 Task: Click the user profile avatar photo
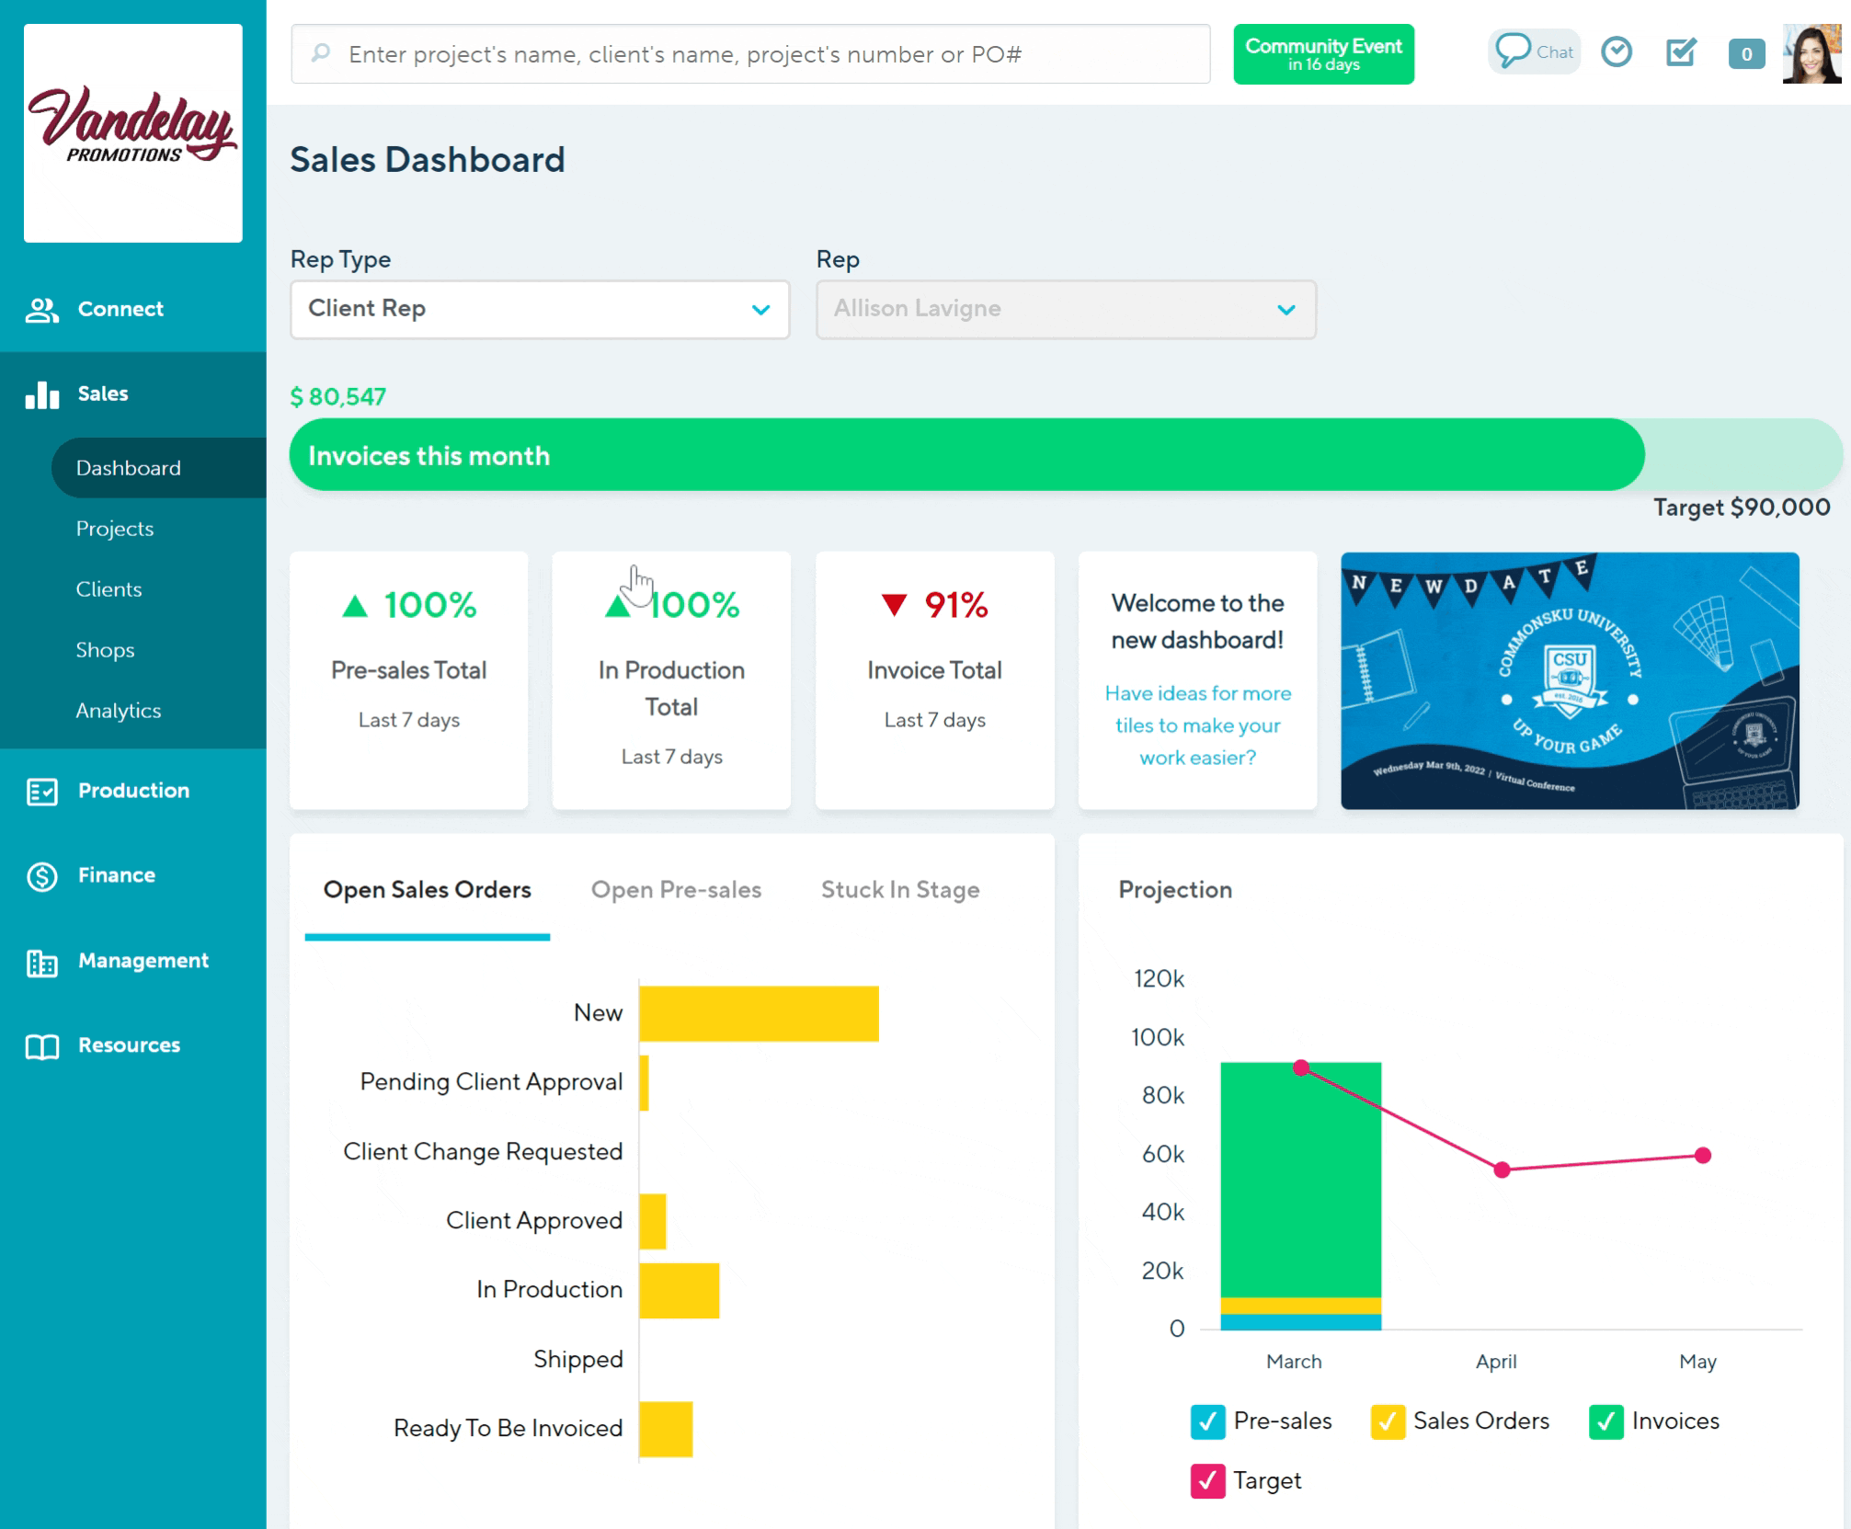(x=1811, y=53)
